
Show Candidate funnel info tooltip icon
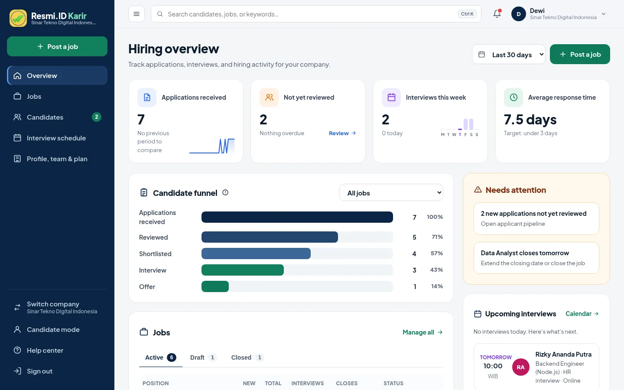(225, 193)
